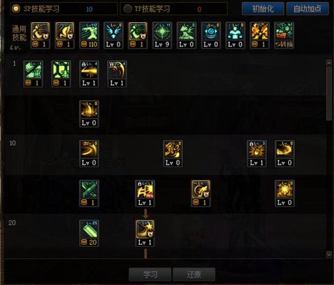The width and height of the screenshot is (334, 285).
Task: Select the level 20 green sword skill
Action: [x=89, y=234]
